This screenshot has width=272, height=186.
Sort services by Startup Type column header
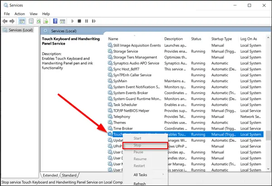[221, 39]
